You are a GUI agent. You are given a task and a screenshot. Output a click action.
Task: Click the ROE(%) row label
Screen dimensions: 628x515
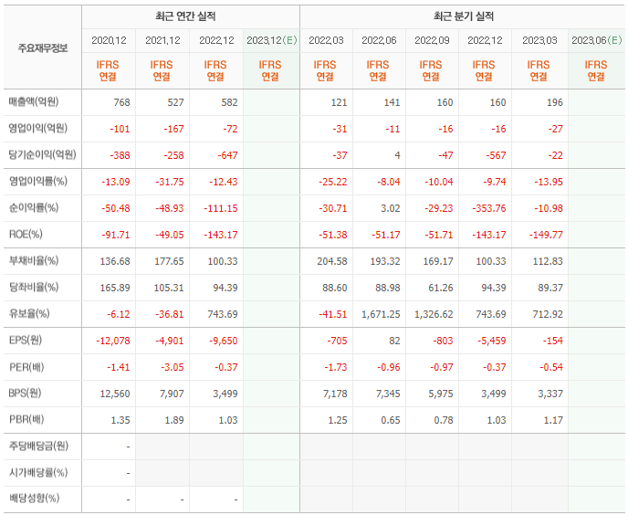tap(26, 234)
